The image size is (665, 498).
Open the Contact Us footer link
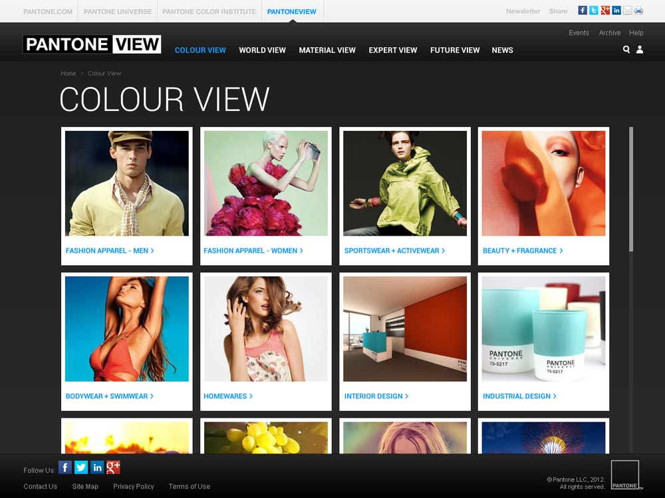click(x=41, y=487)
